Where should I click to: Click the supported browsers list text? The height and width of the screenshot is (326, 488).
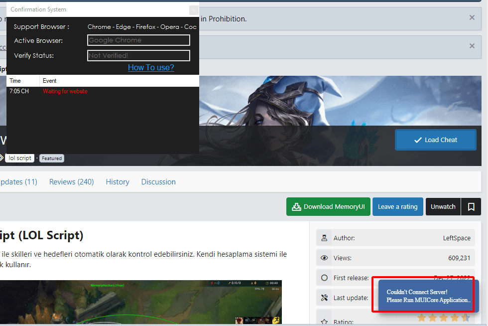point(142,27)
